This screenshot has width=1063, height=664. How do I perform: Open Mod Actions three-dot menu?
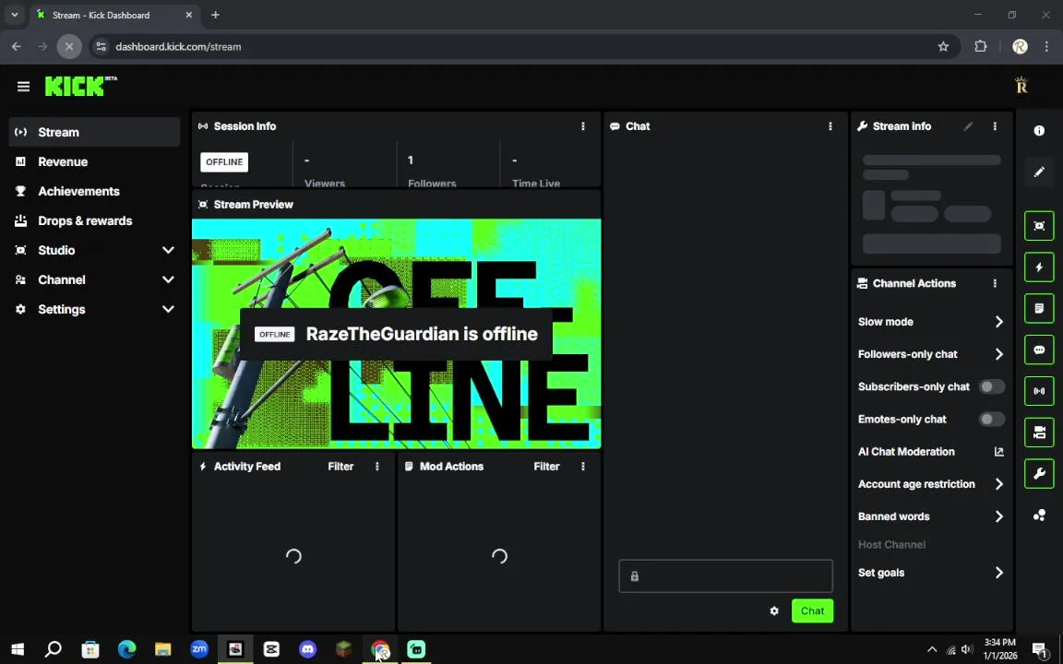click(583, 466)
